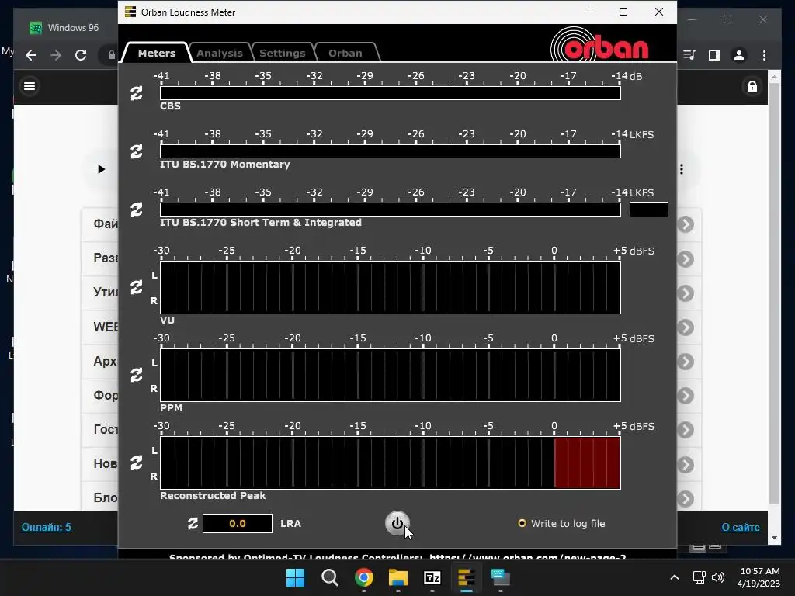Click the CBS loudness meter bar
Image resolution: width=795 pixels, height=596 pixels.
click(x=391, y=93)
